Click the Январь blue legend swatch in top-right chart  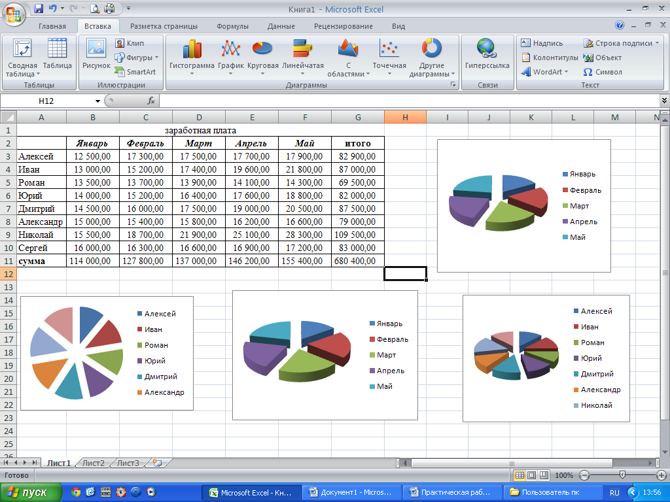tap(565, 174)
